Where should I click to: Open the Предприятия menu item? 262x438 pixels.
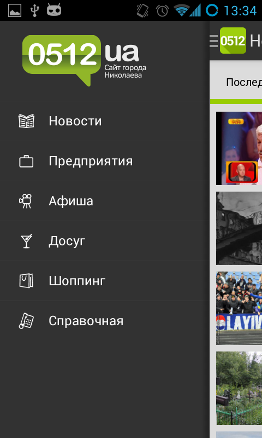click(x=105, y=161)
